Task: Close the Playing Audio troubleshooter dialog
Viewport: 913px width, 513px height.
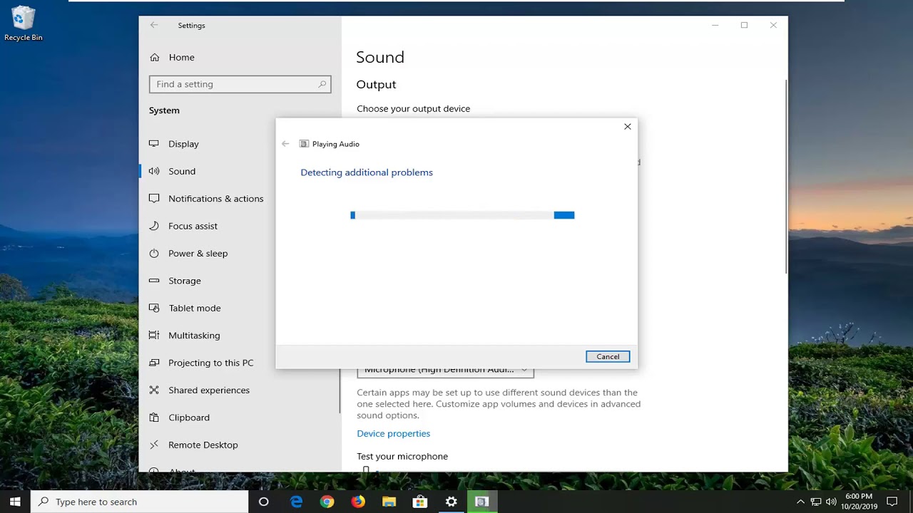Action: pos(628,127)
